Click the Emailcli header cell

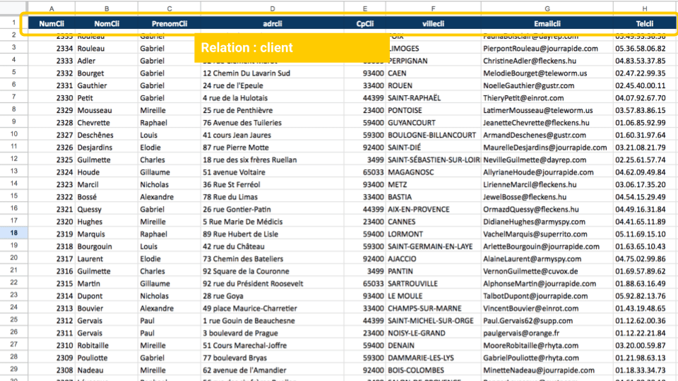pyautogui.click(x=547, y=23)
